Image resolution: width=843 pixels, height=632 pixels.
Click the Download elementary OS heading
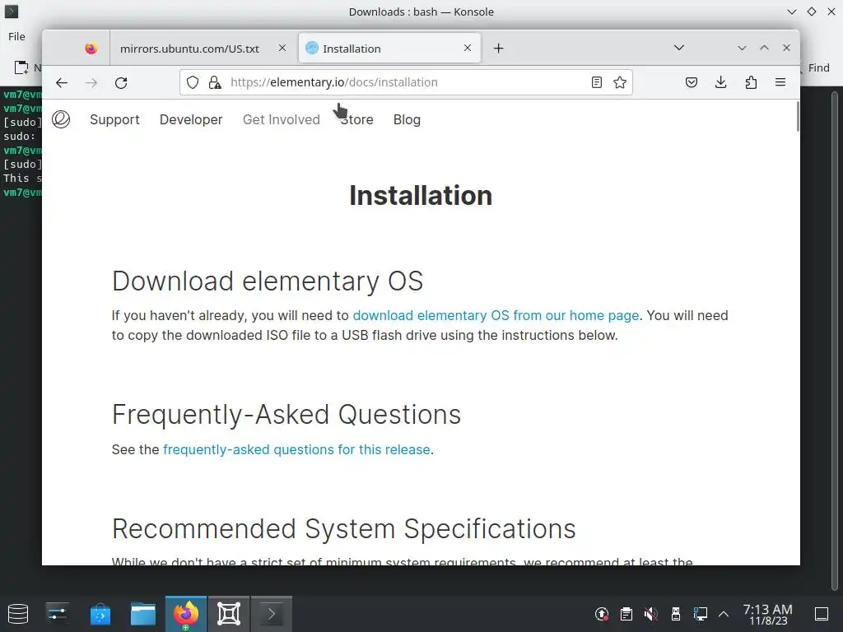pos(268,281)
